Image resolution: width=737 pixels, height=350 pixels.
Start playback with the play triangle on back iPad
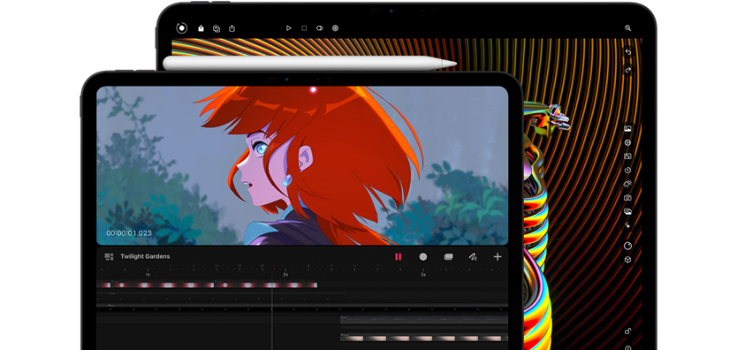point(289,28)
